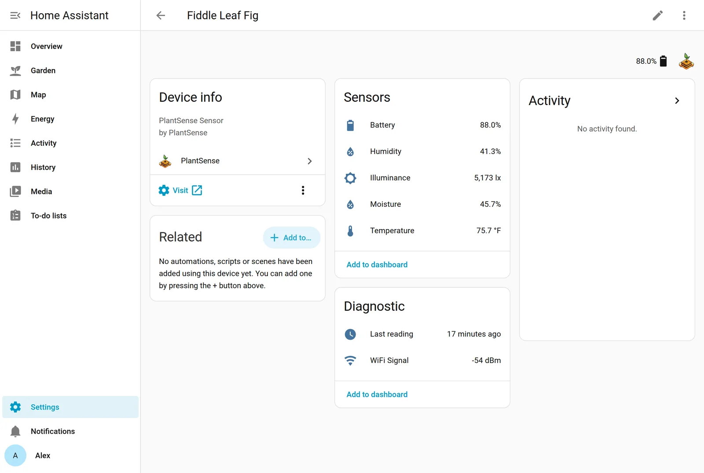Open the Moisture sensor entity
Viewport: 704px width, 473px height.
point(422,204)
